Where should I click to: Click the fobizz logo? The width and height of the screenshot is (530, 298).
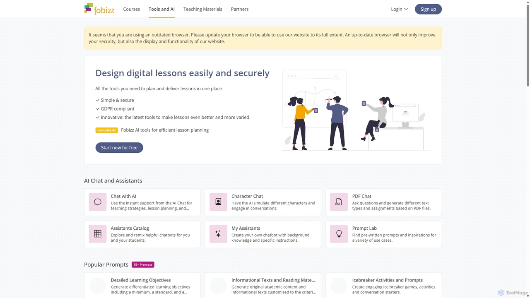click(x=99, y=9)
